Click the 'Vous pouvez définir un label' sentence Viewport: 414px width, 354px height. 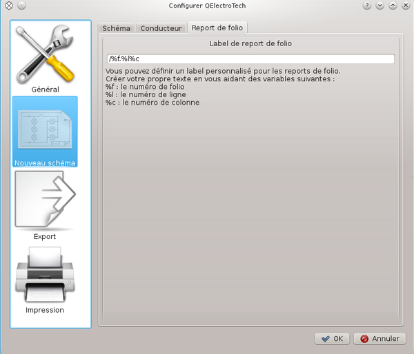point(223,71)
